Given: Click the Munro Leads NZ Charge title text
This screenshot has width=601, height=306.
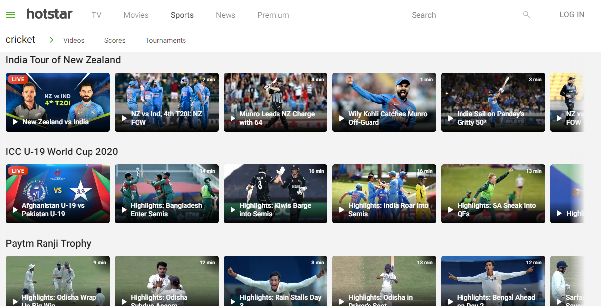Looking at the screenshot, I should coord(277,118).
